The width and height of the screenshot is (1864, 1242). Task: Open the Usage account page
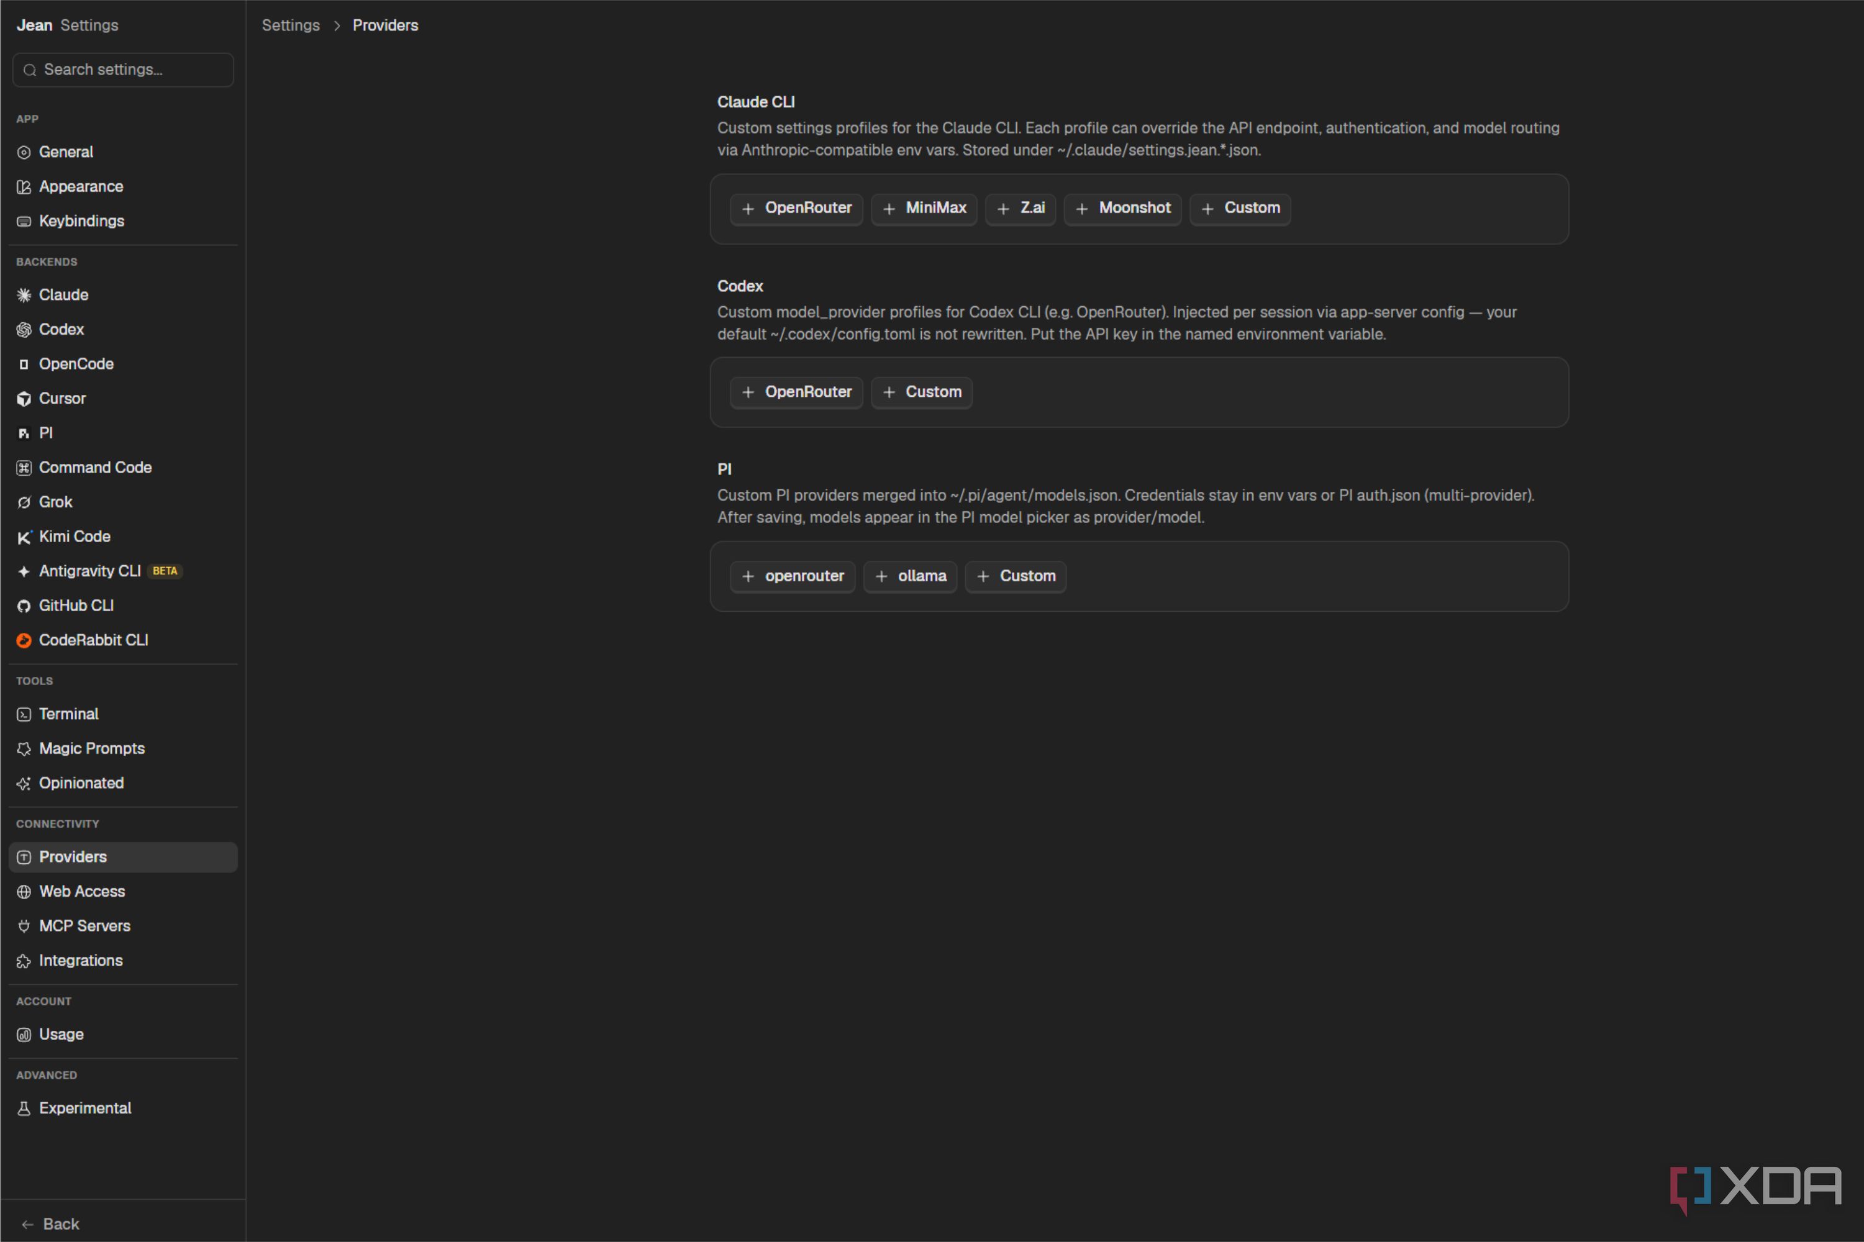123,1035
